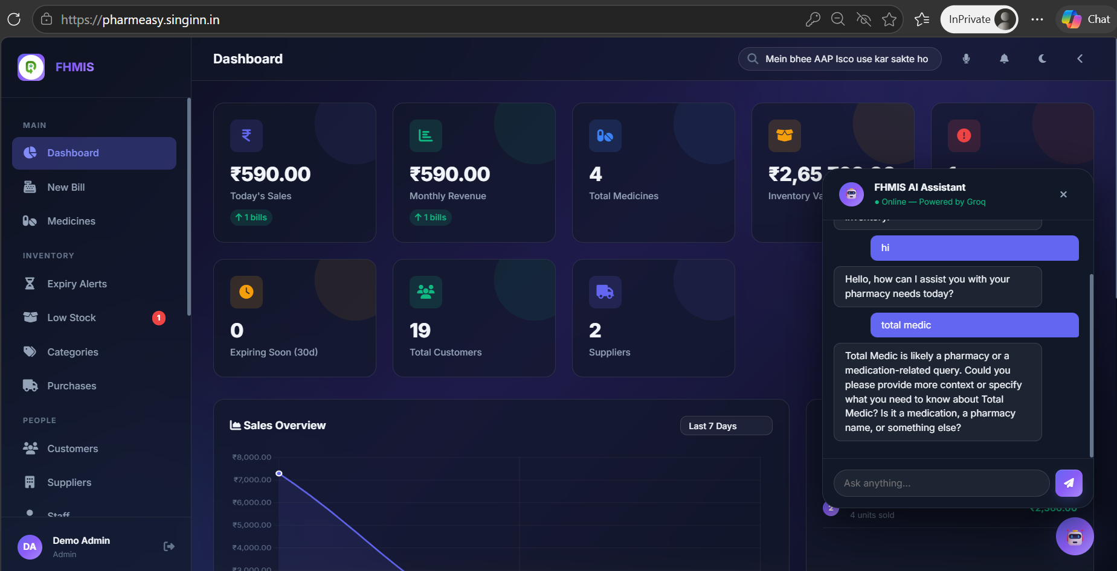Open browser favorites star icon
Viewport: 1117px width, 571px height.
889,19
